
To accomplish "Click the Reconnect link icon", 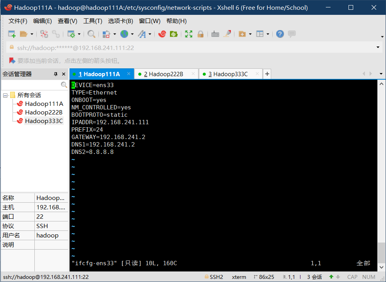I will 55,34.
